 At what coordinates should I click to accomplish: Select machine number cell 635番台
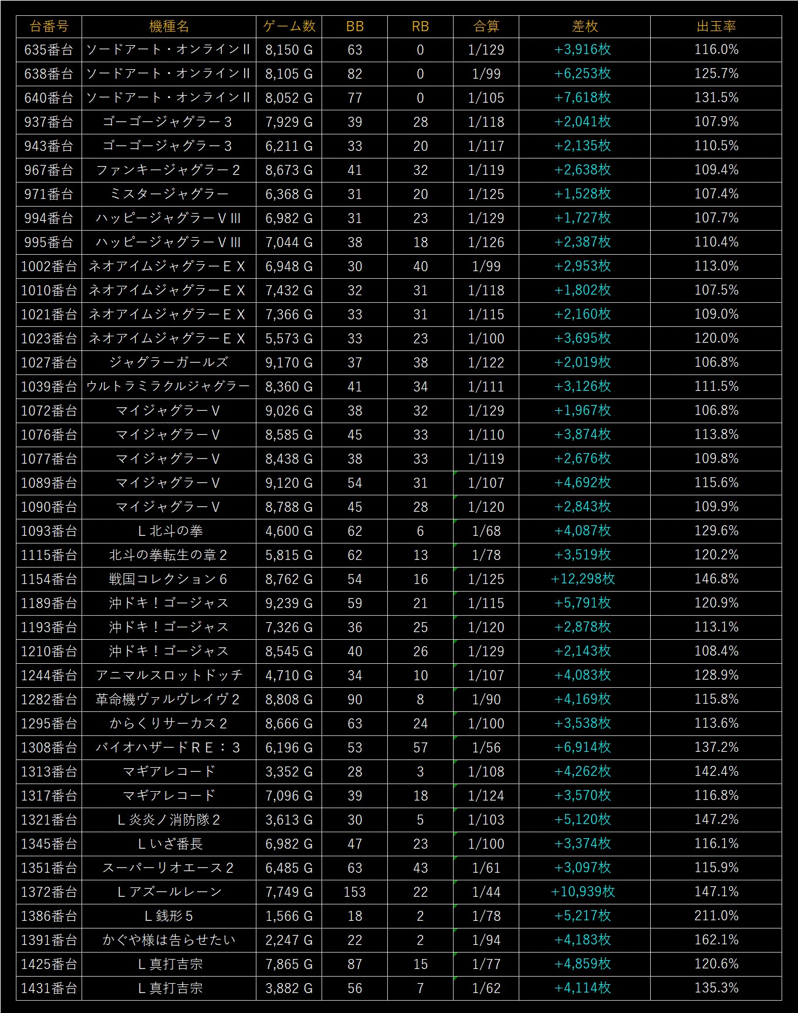point(49,50)
